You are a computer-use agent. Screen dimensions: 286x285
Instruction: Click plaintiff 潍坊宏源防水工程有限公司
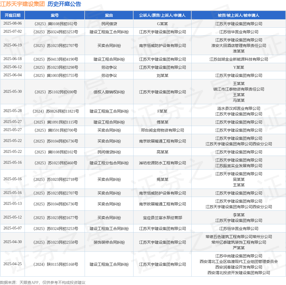[162, 163]
